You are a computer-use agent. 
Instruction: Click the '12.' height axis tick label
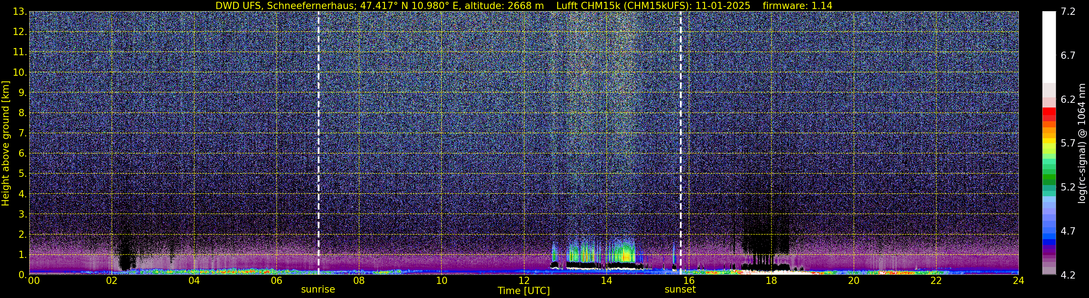20,32
